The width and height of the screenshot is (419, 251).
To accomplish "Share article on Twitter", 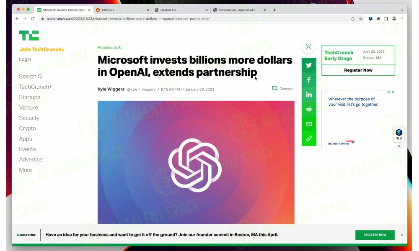I will 309,65.
